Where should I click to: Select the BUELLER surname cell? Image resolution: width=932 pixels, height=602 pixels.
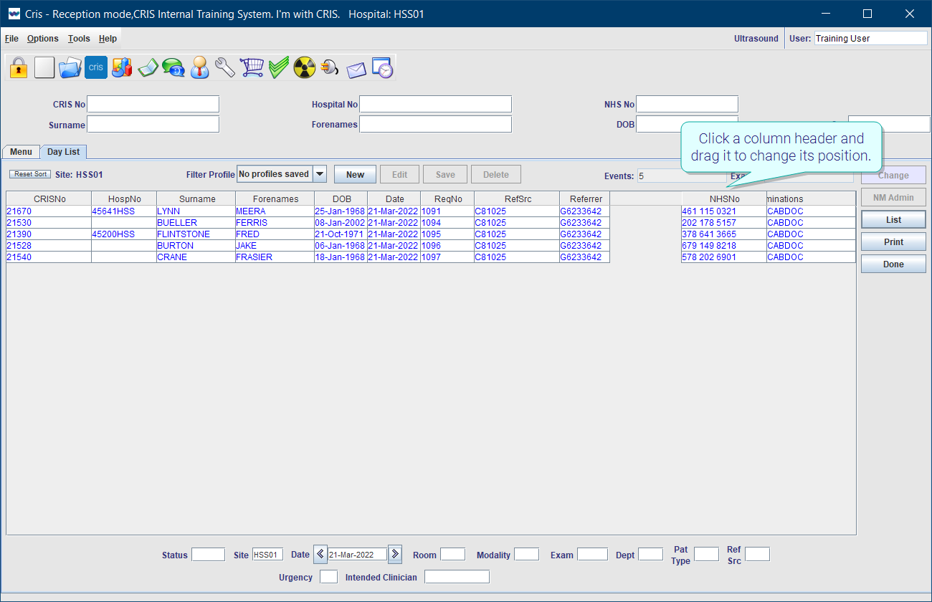[196, 223]
